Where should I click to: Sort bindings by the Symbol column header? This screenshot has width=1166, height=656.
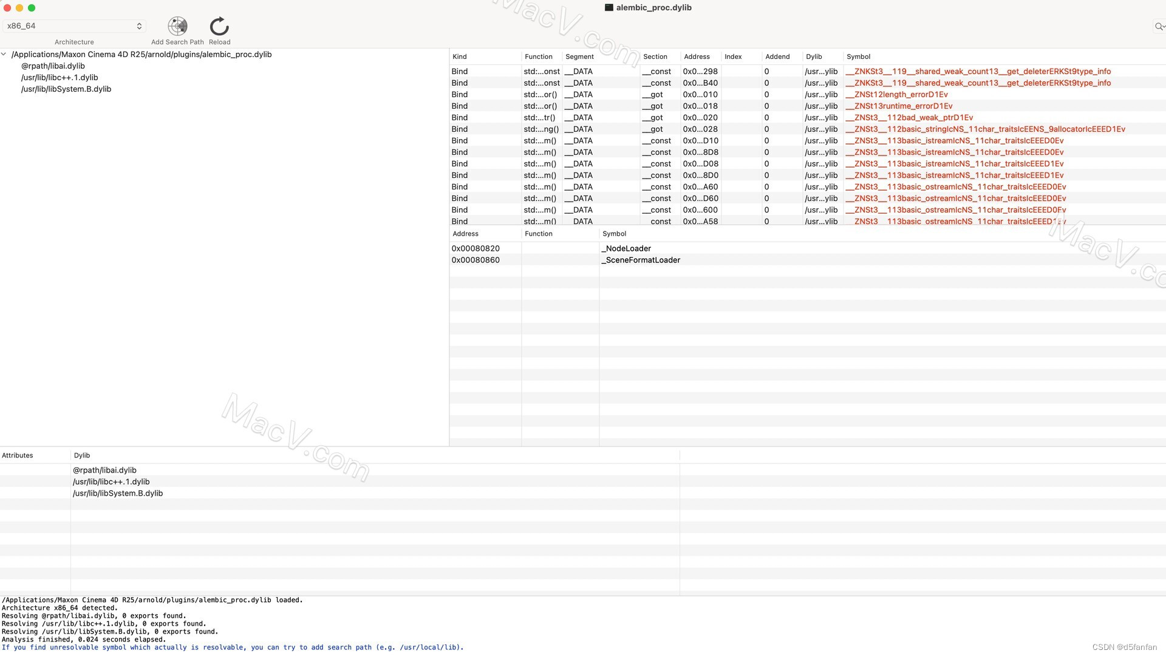click(858, 56)
